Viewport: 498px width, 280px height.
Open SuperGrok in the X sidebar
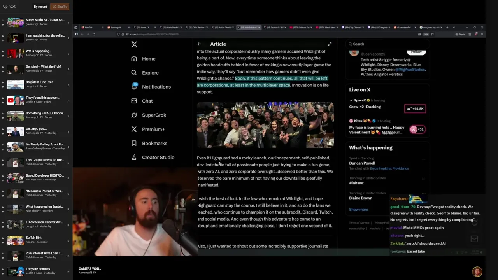(148, 115)
